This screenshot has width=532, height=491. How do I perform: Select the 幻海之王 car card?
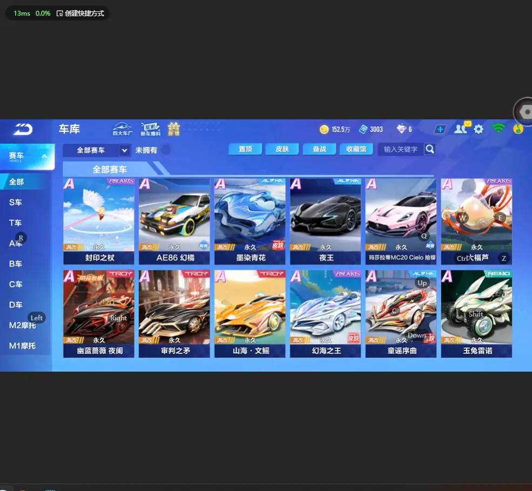(325, 314)
